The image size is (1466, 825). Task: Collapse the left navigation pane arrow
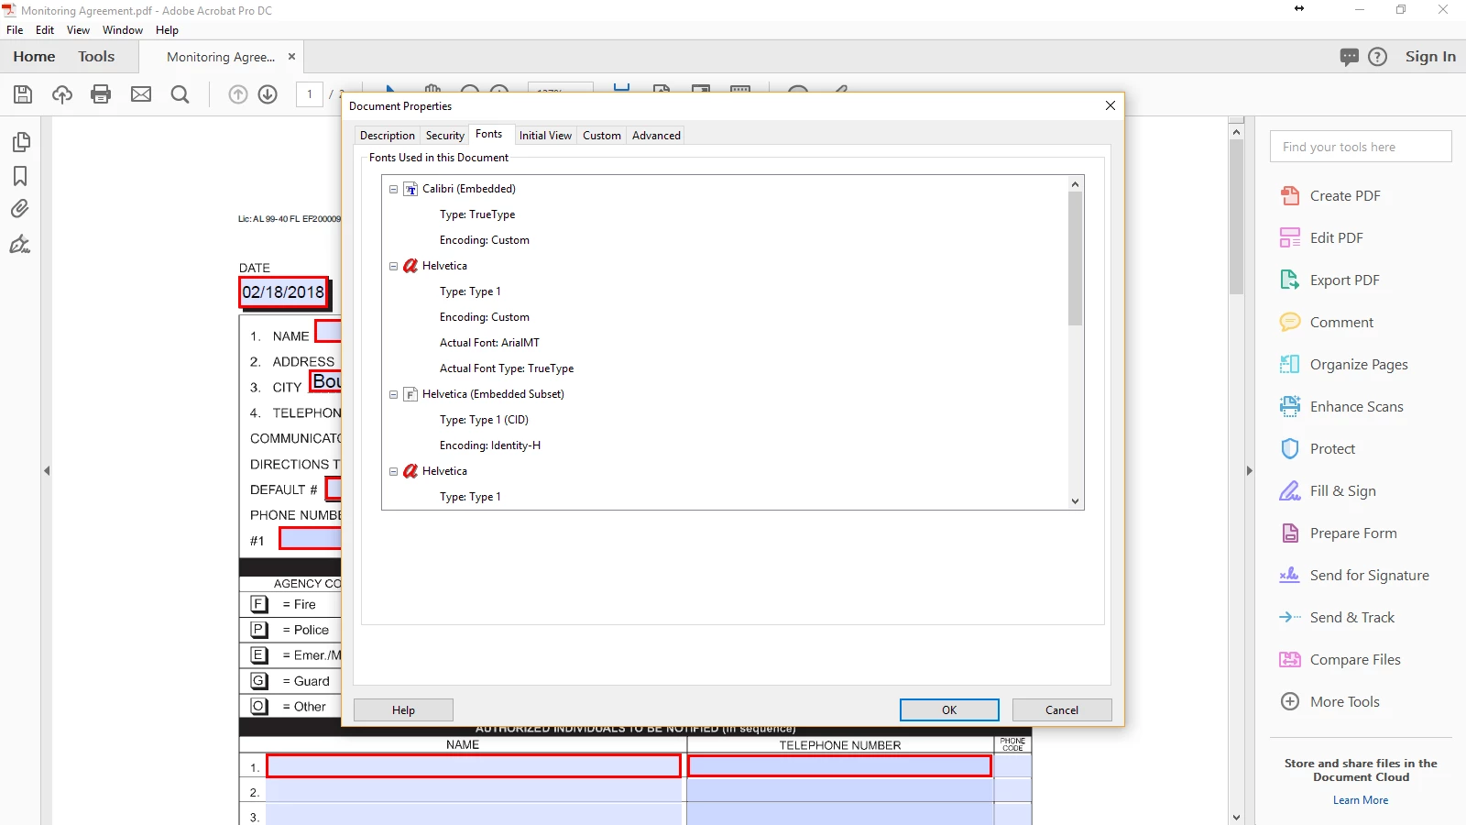point(47,470)
